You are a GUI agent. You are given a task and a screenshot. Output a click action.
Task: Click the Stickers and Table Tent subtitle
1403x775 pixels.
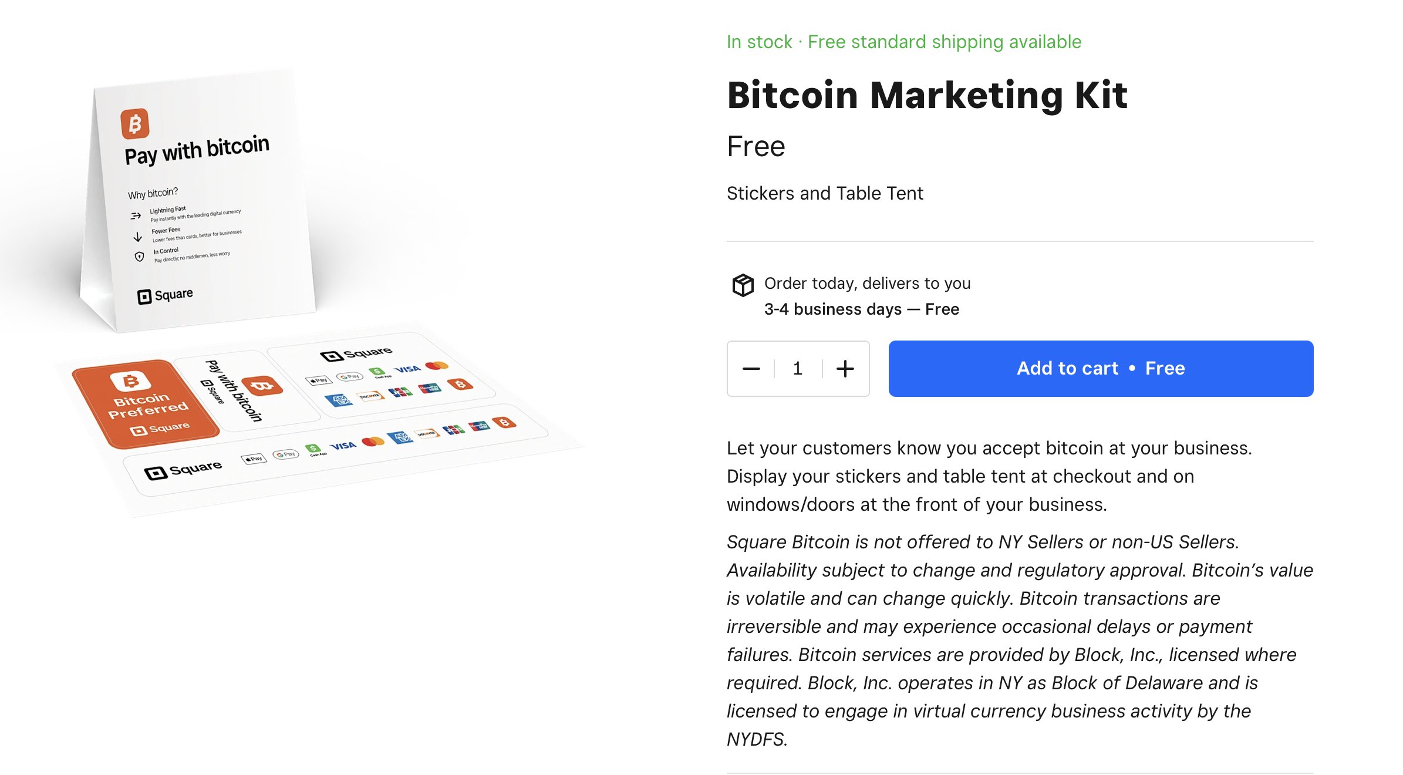pos(825,193)
